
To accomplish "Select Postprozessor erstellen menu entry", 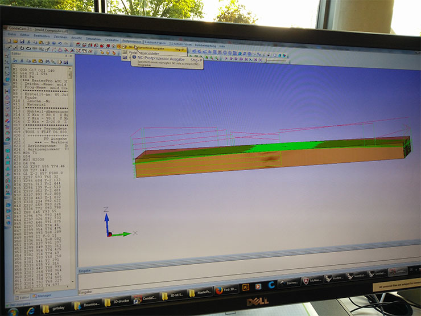I will pos(154,53).
